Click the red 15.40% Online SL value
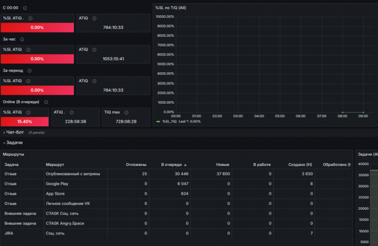Screen dimensions: 378x246 pos(25,121)
